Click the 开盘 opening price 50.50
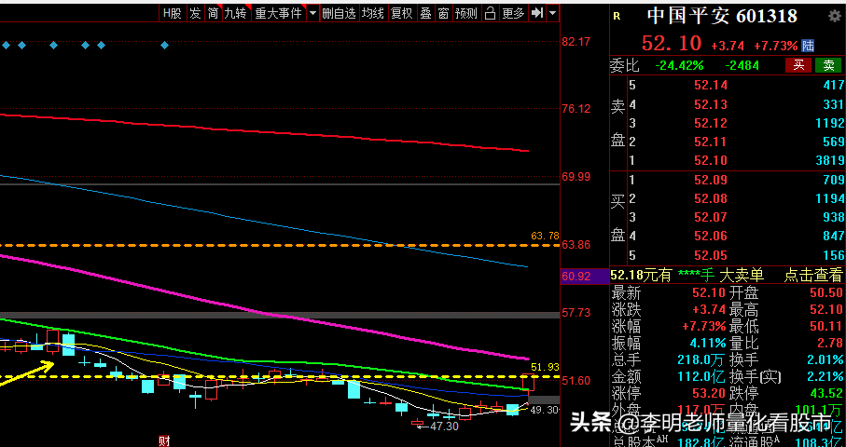The image size is (846, 447). [826, 293]
